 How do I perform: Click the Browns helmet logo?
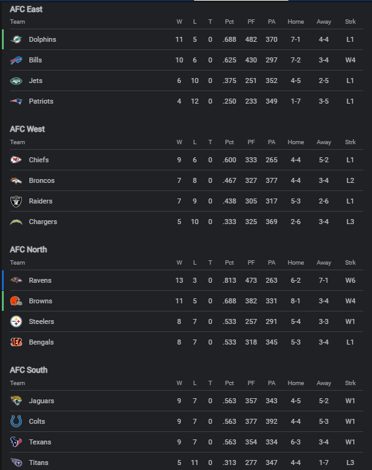point(16,301)
